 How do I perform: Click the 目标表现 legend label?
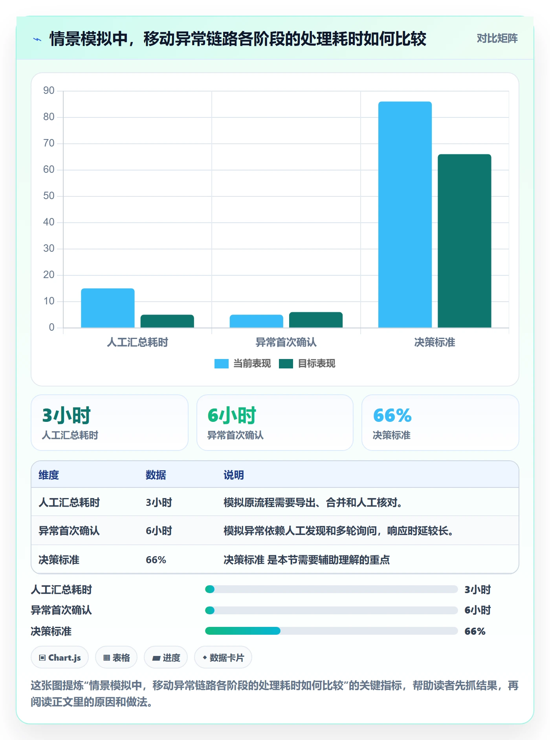316,364
